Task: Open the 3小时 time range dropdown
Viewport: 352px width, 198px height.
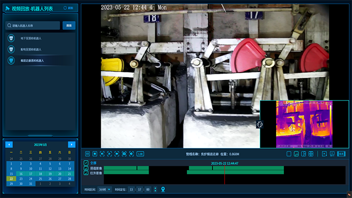Action: point(104,190)
